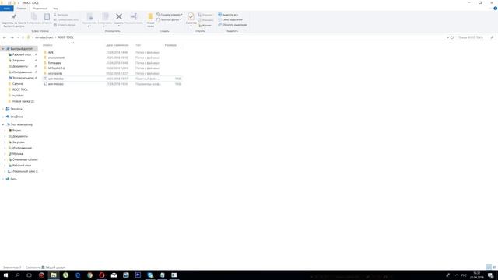Click the Скопировать путь ribbon item

(65, 19)
